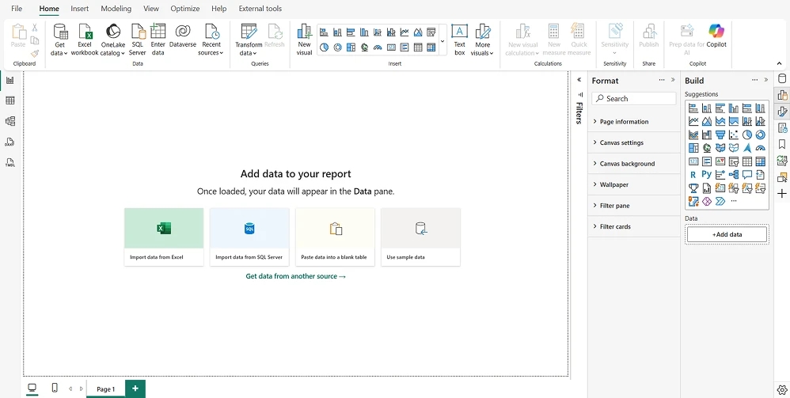This screenshot has height=398, width=790.
Task: Click Import data from Excel card
Action: pyautogui.click(x=164, y=237)
